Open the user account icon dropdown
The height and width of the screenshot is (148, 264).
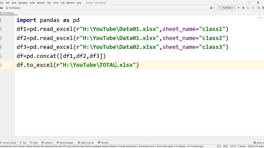coord(212,8)
